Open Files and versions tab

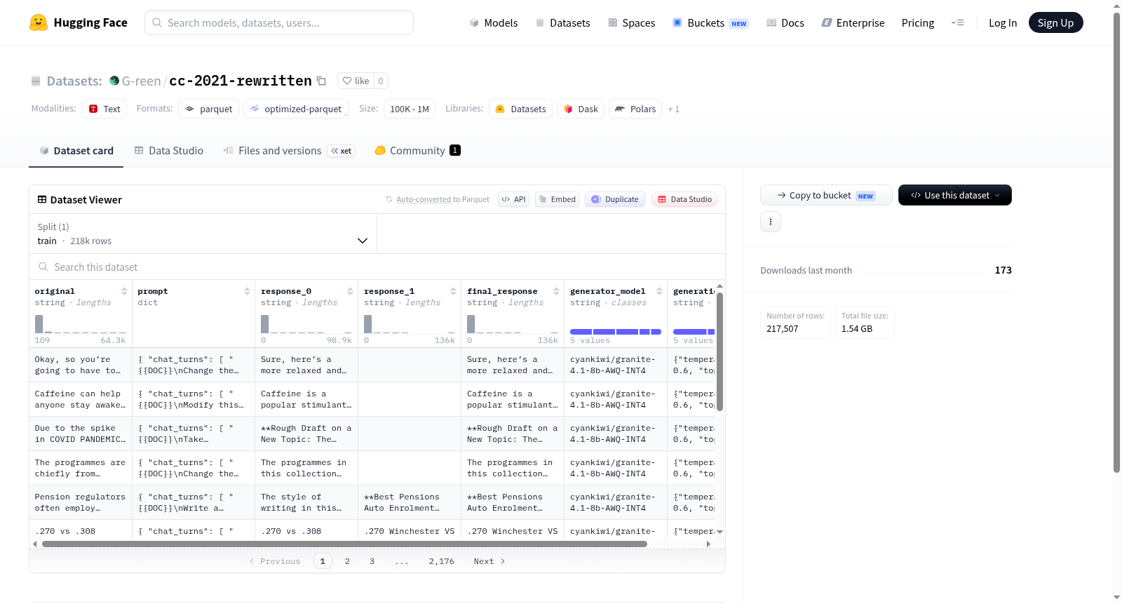pyautogui.click(x=289, y=150)
